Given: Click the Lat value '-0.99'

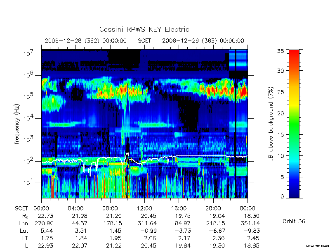Looking at the screenshot, I should (x=148, y=231).
